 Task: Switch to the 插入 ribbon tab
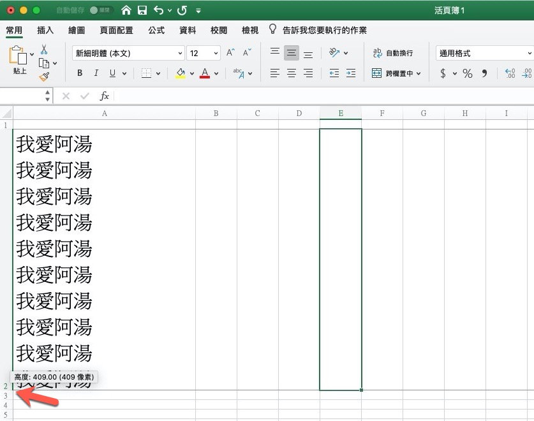45,30
